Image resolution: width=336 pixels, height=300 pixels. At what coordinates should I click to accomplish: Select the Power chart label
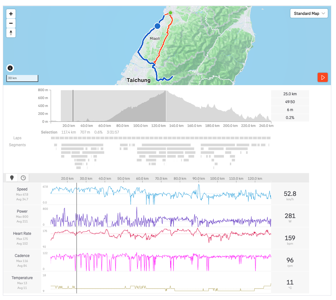coord(22,211)
